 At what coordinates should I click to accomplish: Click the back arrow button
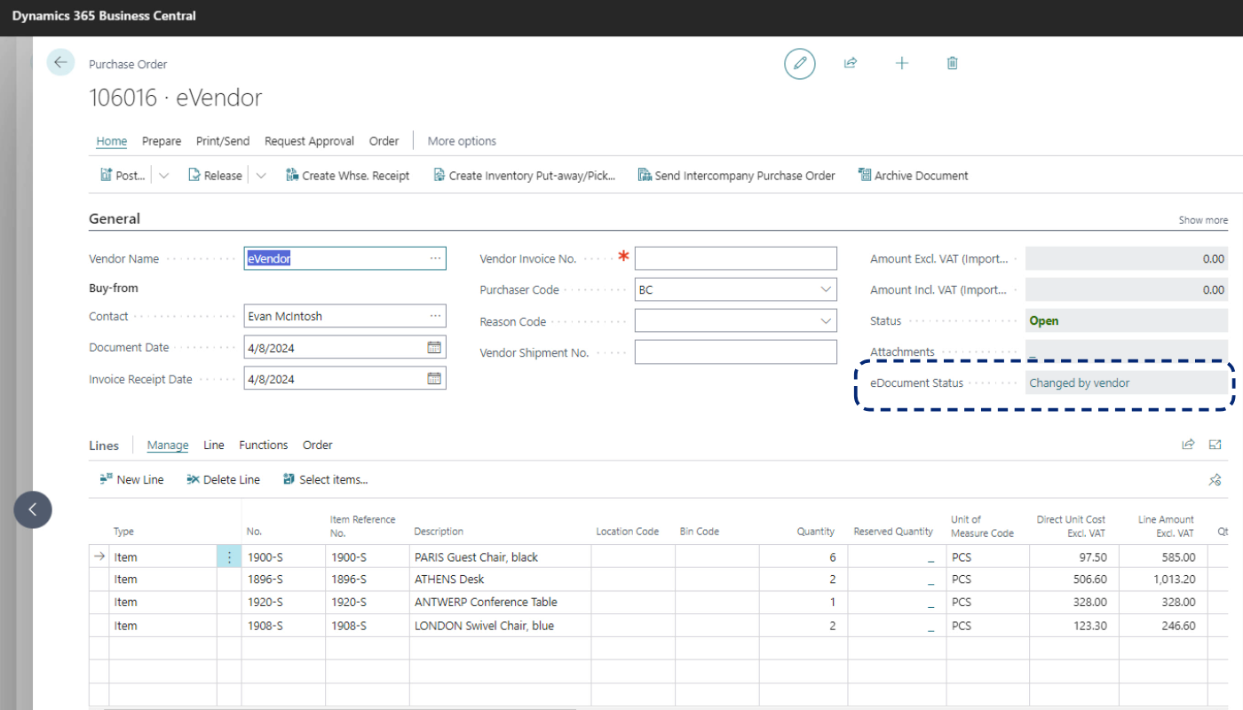point(60,62)
